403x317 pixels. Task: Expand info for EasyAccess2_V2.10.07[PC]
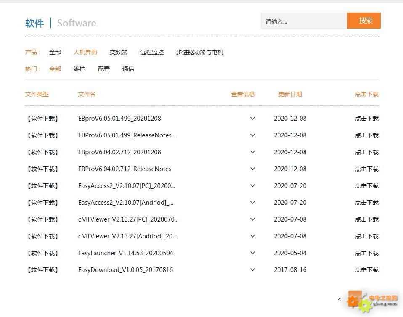[253, 186]
